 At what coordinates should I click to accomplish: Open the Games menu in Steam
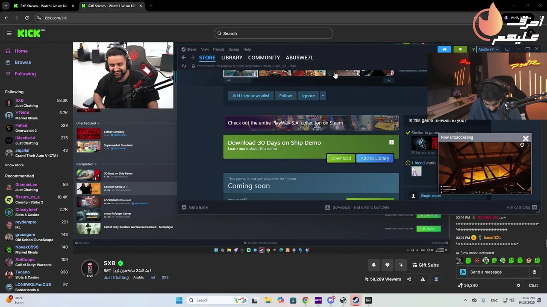tap(234, 49)
